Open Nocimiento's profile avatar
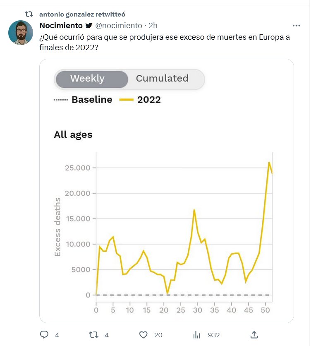 pyautogui.click(x=21, y=32)
